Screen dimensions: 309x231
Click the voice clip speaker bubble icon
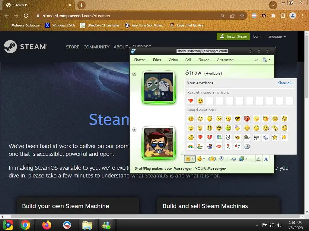[x=221, y=159]
